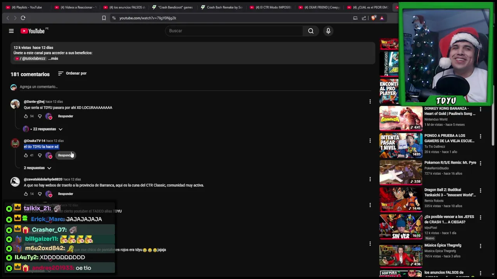Screen dimensions: 497x279
Task: Click the browser address bar URL
Action: (148, 18)
